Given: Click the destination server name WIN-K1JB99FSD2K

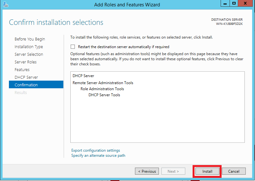Looking at the screenshot, I should 229,24.
